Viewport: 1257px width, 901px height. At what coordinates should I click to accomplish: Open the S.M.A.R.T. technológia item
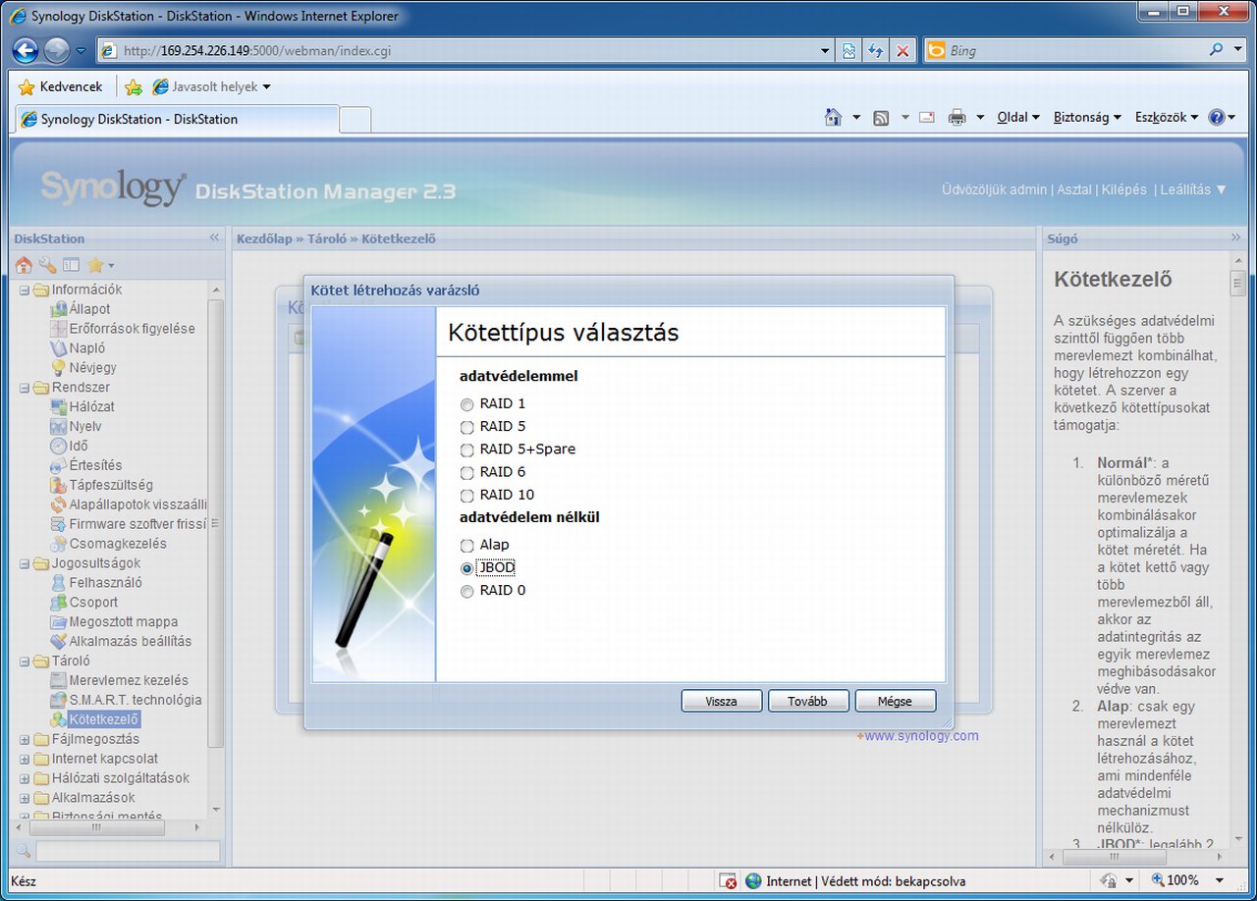(135, 700)
